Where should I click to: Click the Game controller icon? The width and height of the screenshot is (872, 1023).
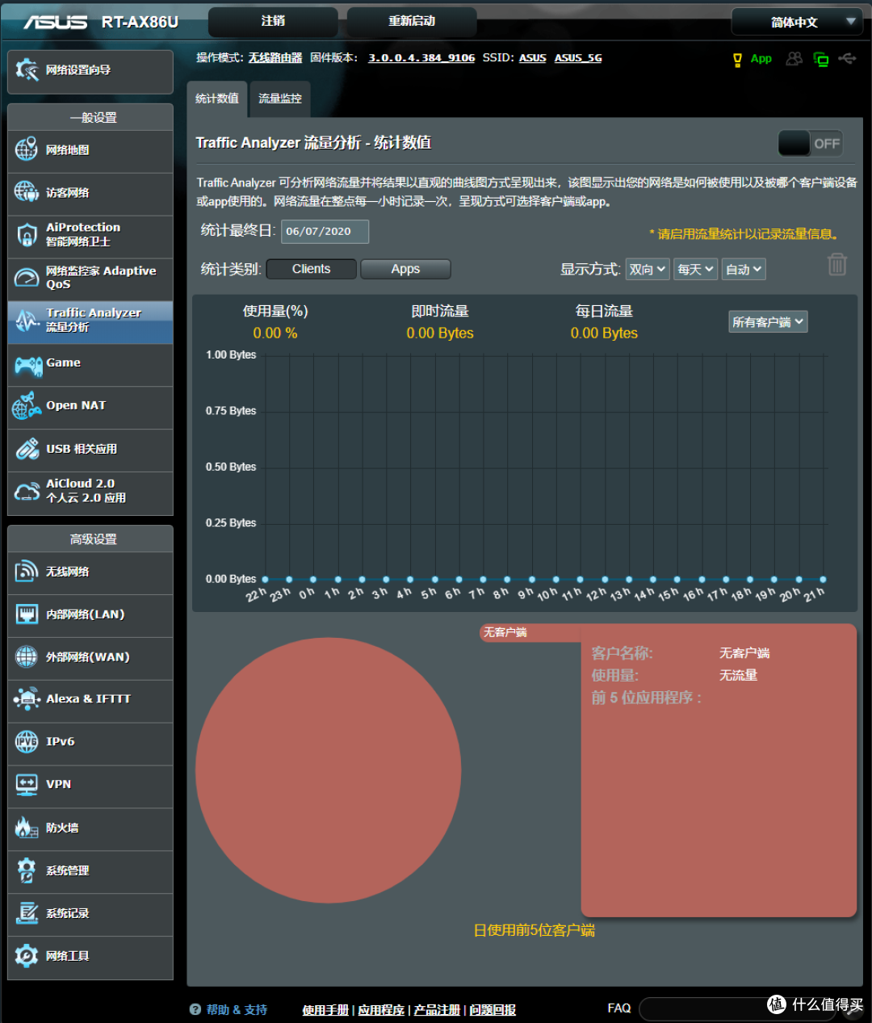click(x=28, y=365)
